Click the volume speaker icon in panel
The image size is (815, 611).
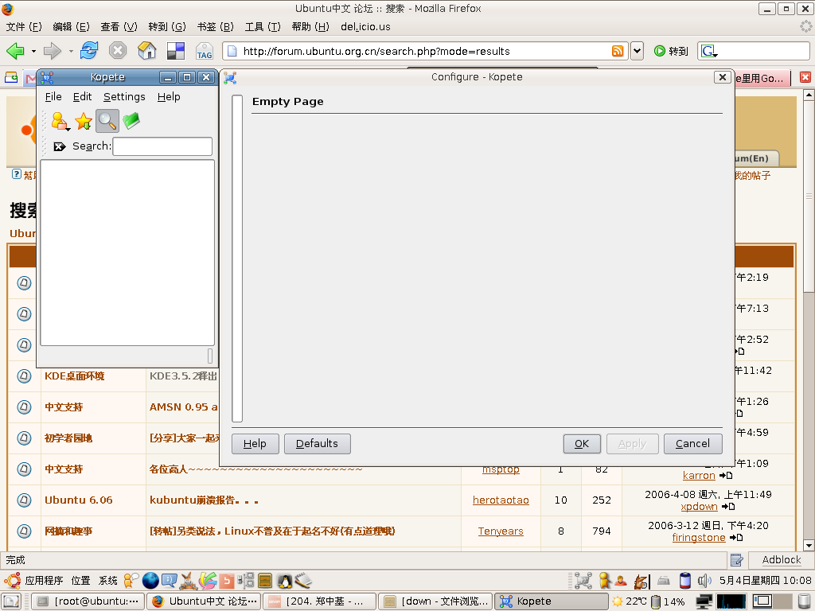tap(704, 580)
